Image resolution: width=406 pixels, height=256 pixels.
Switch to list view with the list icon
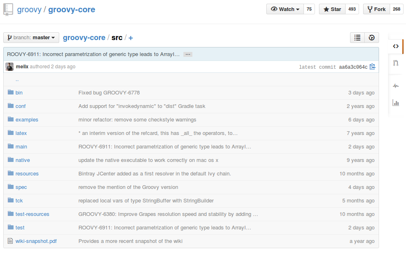click(x=357, y=37)
